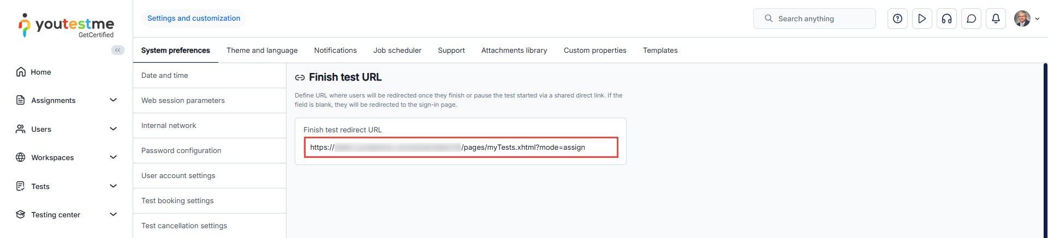
Task: Open the chat bubble icon
Action: [971, 19]
